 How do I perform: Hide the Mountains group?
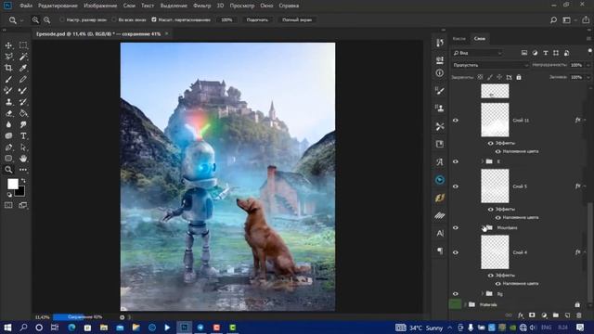pos(456,228)
